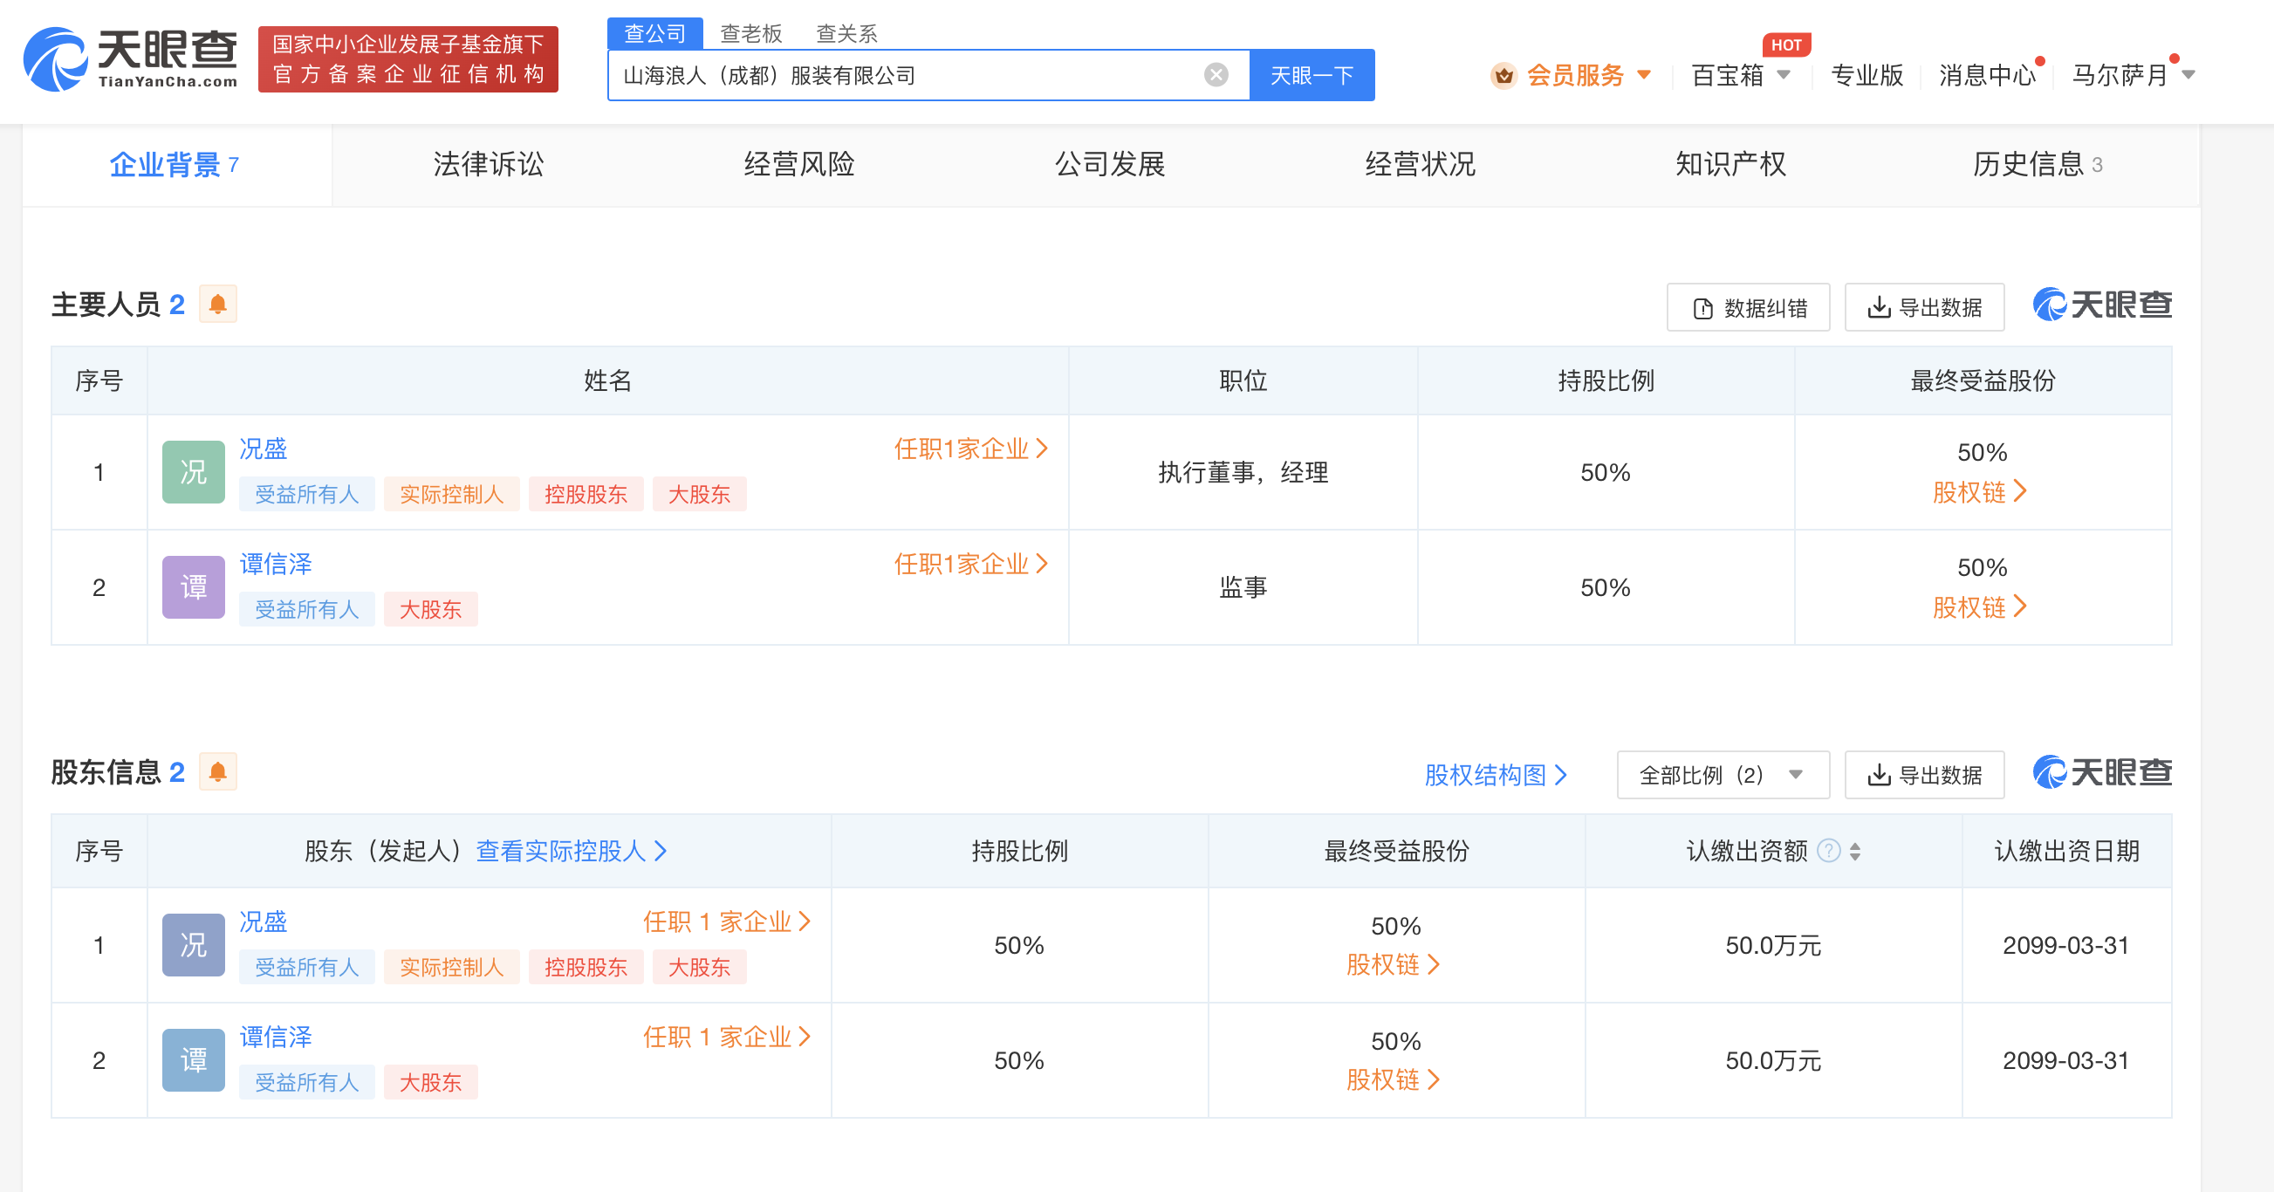Click the 天眼一下 search button
2274x1192 pixels.
click(x=1312, y=75)
